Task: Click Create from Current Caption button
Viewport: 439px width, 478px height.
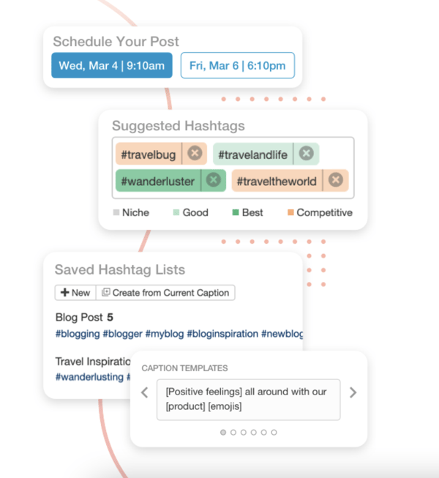Action: (165, 293)
